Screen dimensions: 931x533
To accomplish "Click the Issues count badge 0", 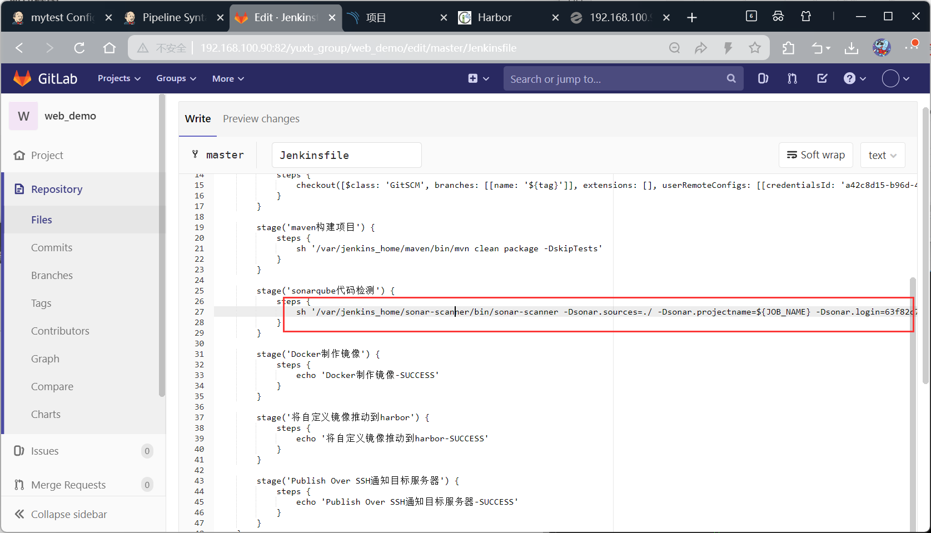I will [147, 451].
